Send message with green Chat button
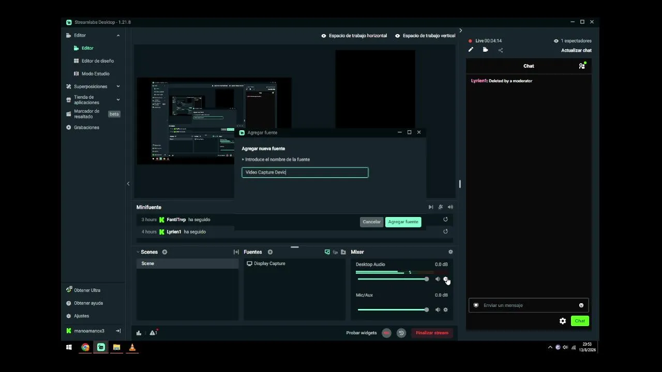 pos(580,321)
